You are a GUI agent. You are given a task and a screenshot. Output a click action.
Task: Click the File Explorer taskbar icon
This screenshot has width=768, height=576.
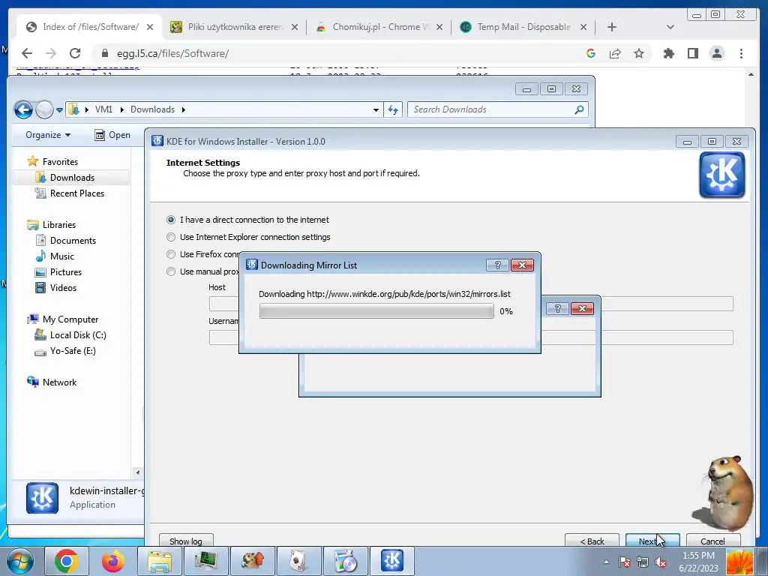click(159, 561)
